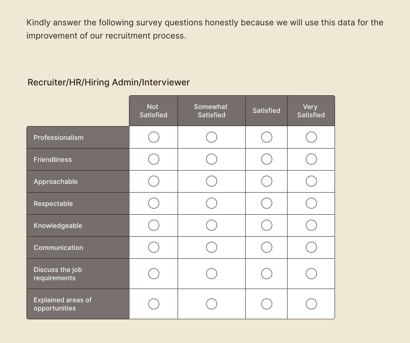Choose Satisfied for Respectable
This screenshot has height=343, width=410.
266,203
